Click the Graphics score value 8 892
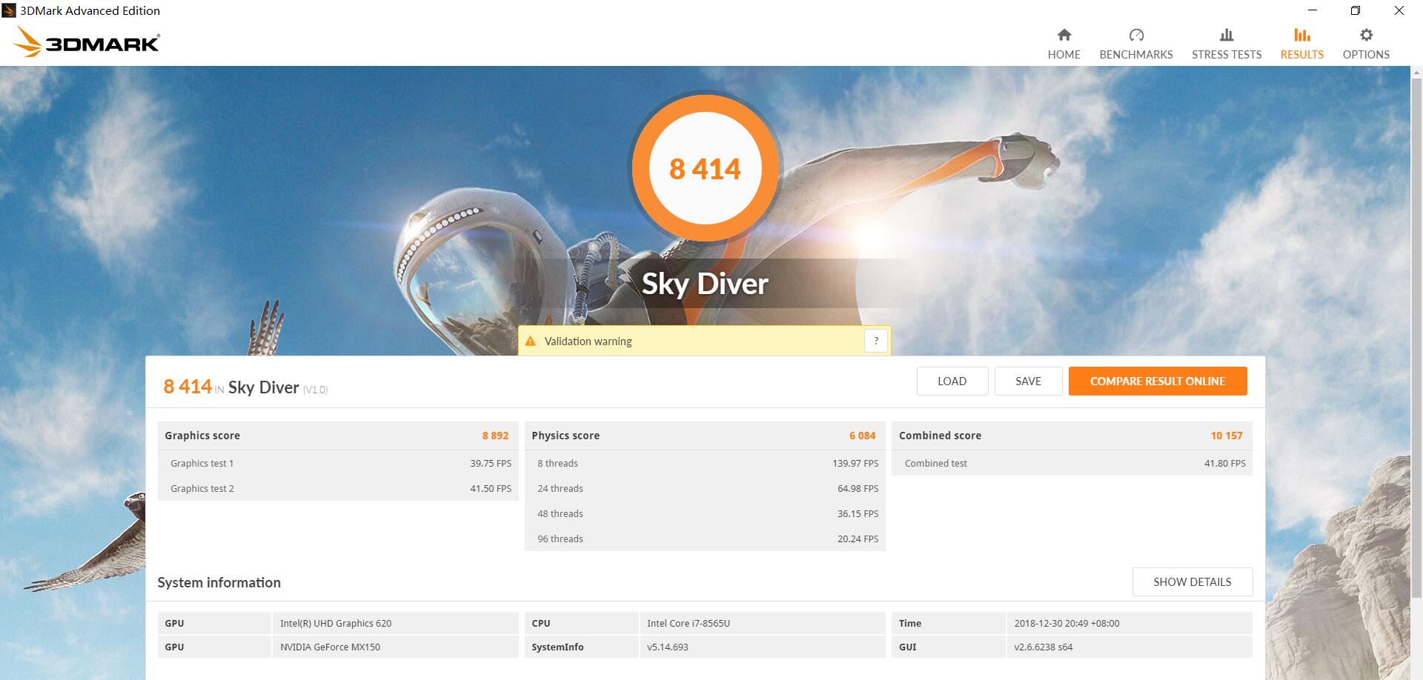This screenshot has width=1423, height=680. [495, 436]
